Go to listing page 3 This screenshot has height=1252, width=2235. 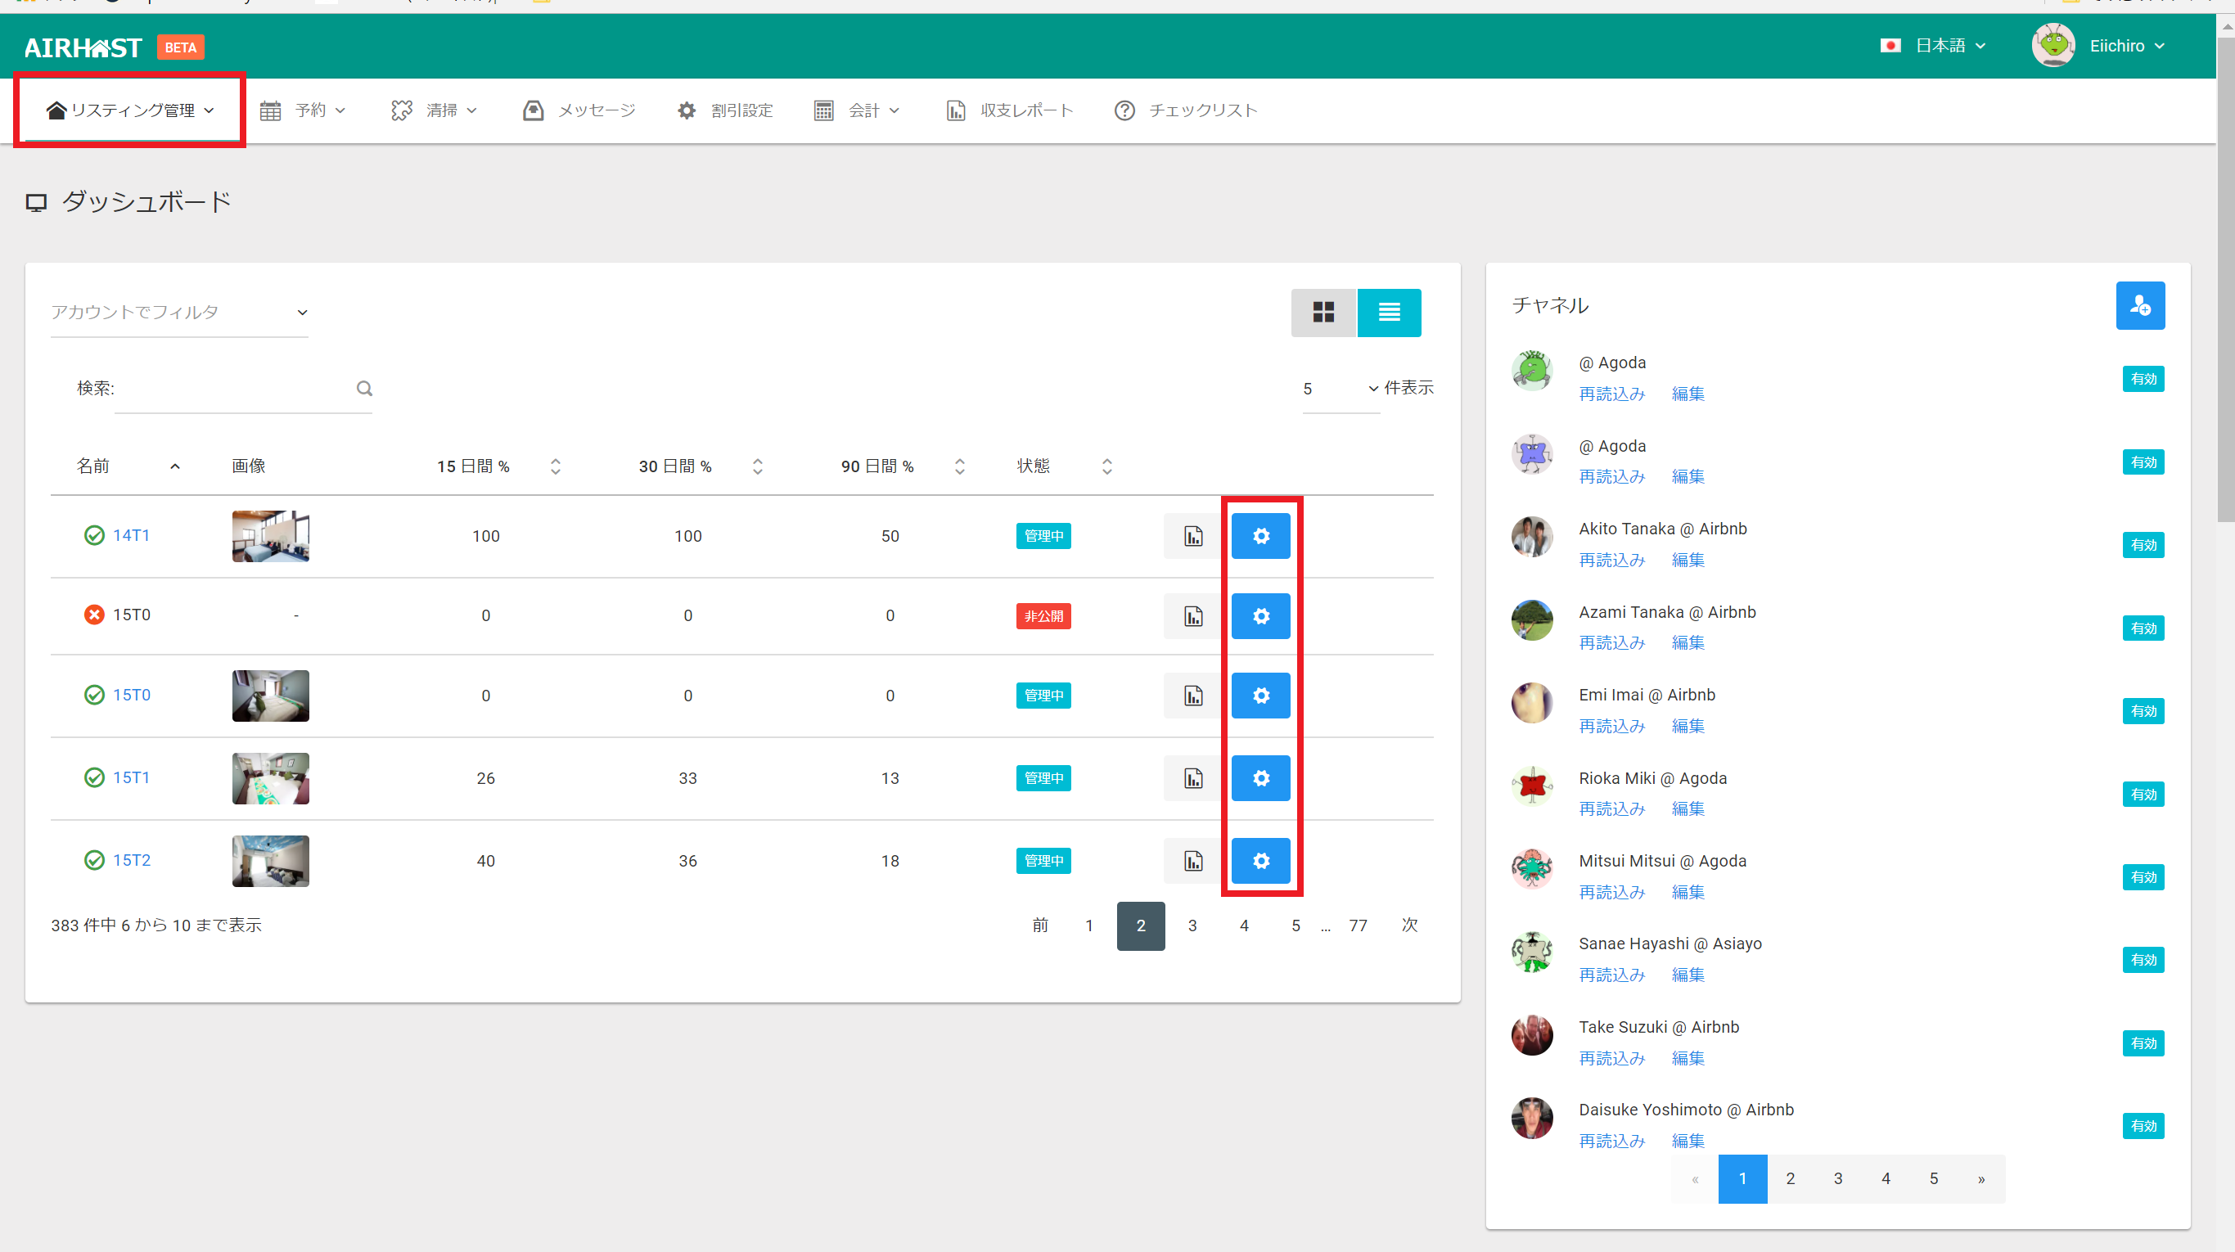[1192, 925]
